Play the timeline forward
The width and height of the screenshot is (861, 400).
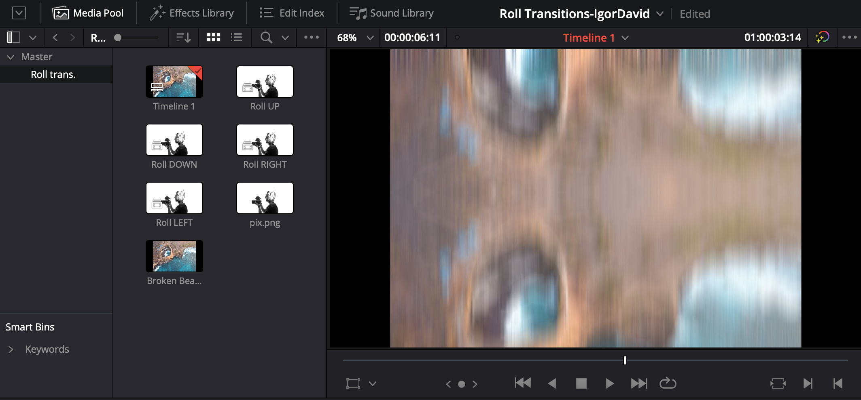click(610, 383)
